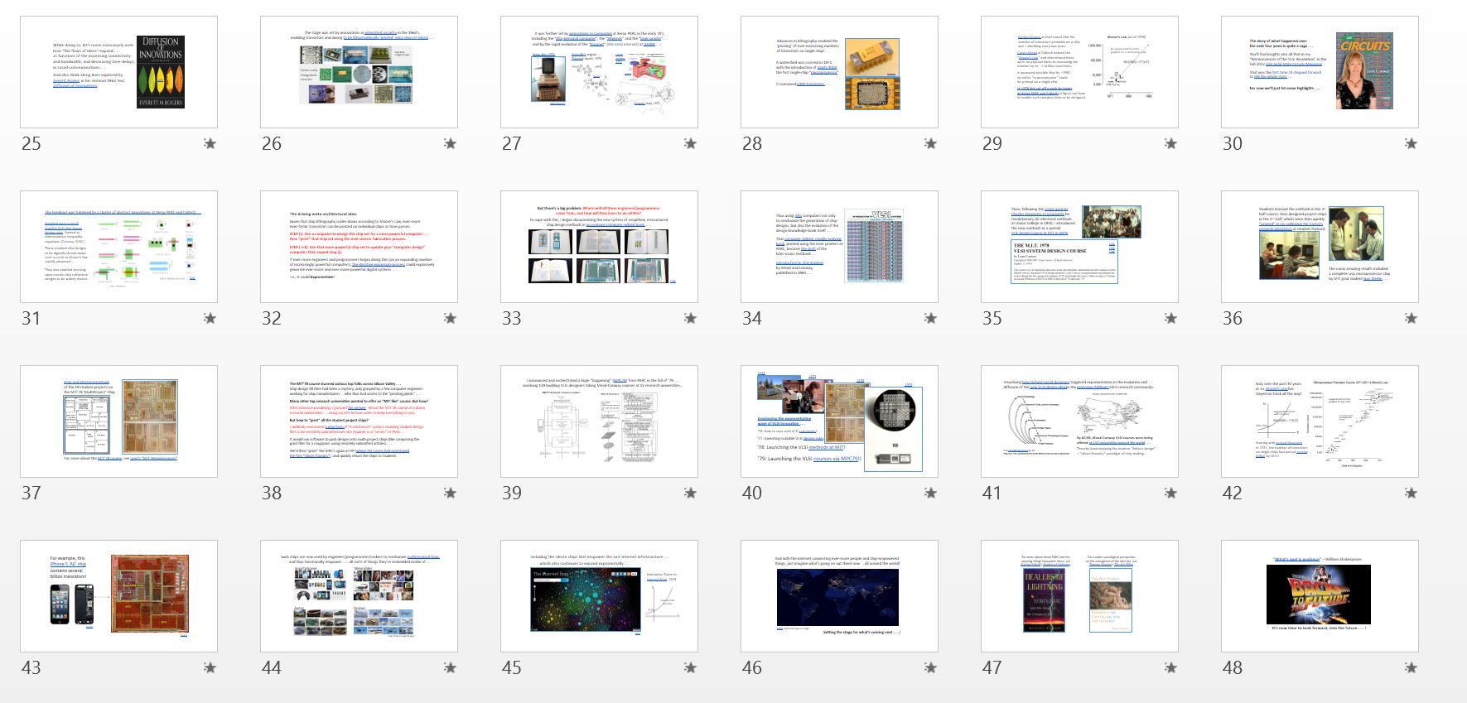
Task: Click the transition star icon under slide 25
Action: coord(210,144)
